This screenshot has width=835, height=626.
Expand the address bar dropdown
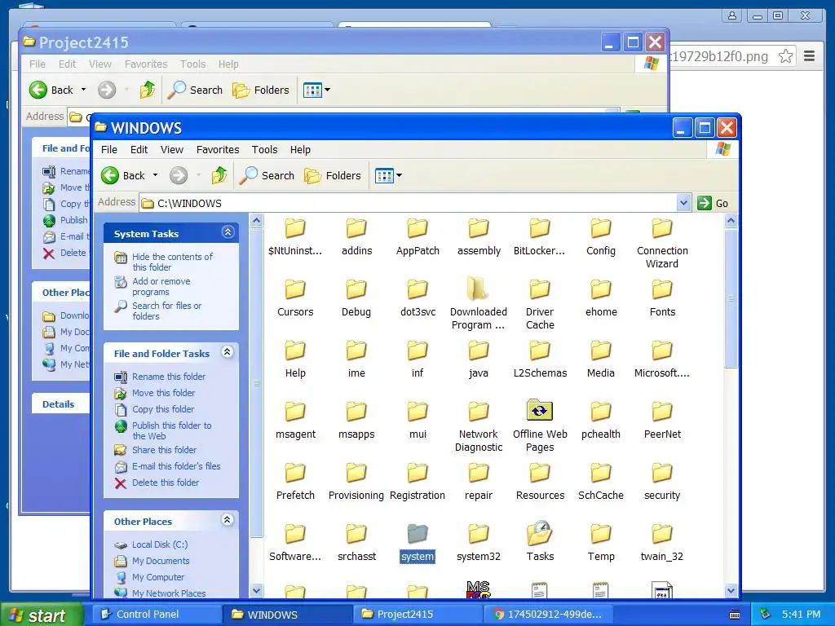(683, 203)
